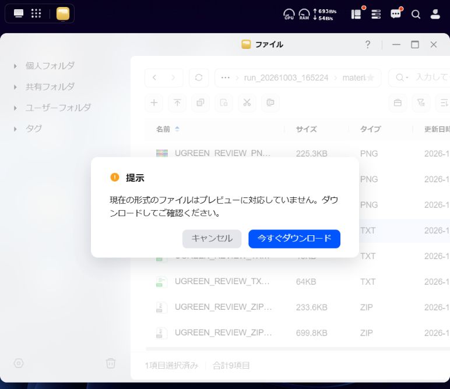Viewport: 450px width, 389px height.
Task: Select the 699.8KB ZIP file row
Action: pyautogui.click(x=298, y=333)
